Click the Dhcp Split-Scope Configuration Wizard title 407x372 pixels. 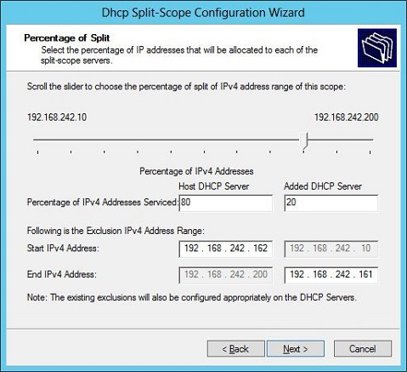pos(203,13)
